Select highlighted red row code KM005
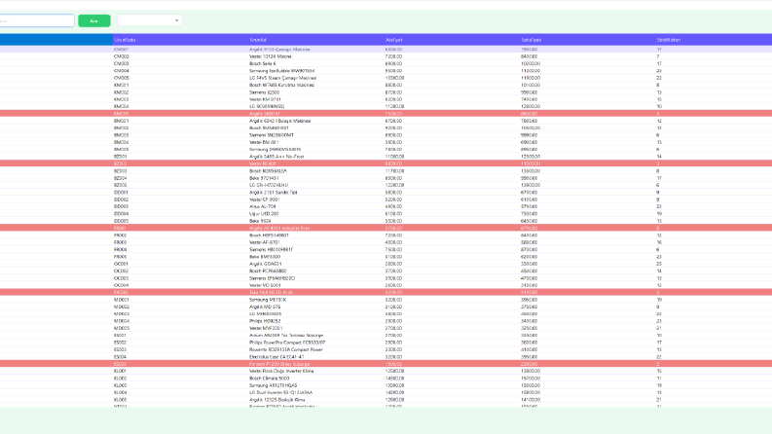 (121, 114)
